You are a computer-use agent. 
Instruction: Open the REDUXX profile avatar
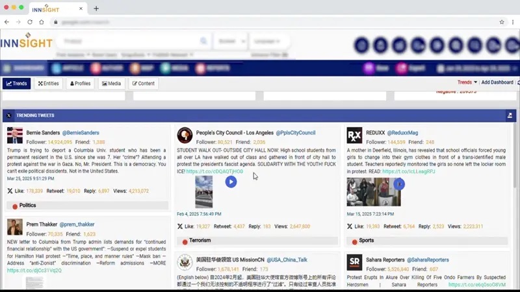pyautogui.click(x=354, y=136)
